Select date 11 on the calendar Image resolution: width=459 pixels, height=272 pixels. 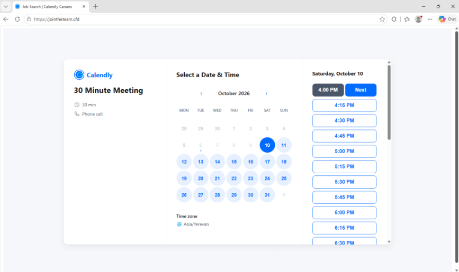click(284, 145)
